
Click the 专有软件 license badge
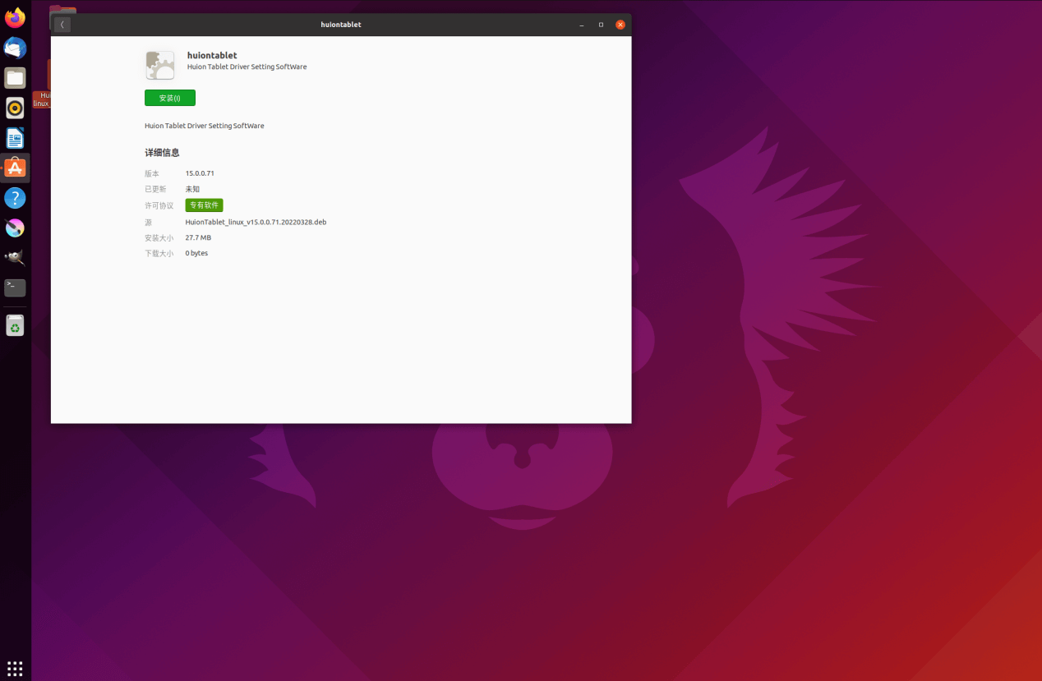pos(204,205)
